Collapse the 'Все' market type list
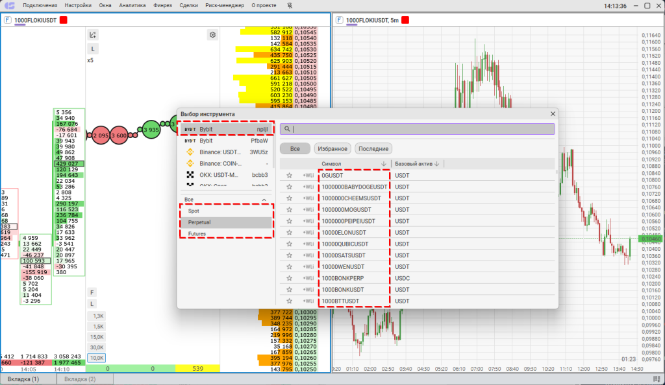 click(x=264, y=200)
